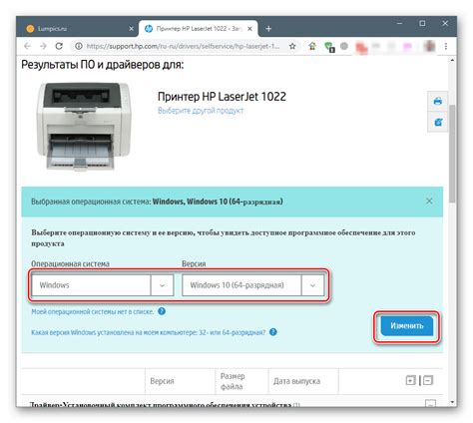Click the gray round extension icon
Image resolution: width=473 pixels, height=423 pixels.
click(x=344, y=46)
